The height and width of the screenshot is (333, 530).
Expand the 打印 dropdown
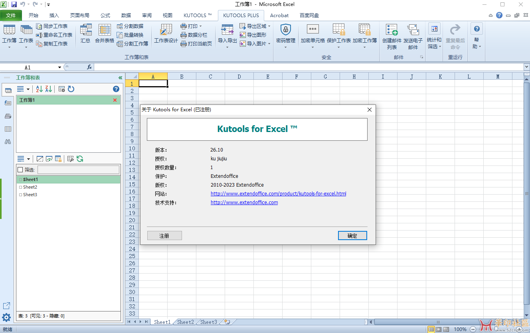[x=200, y=26]
